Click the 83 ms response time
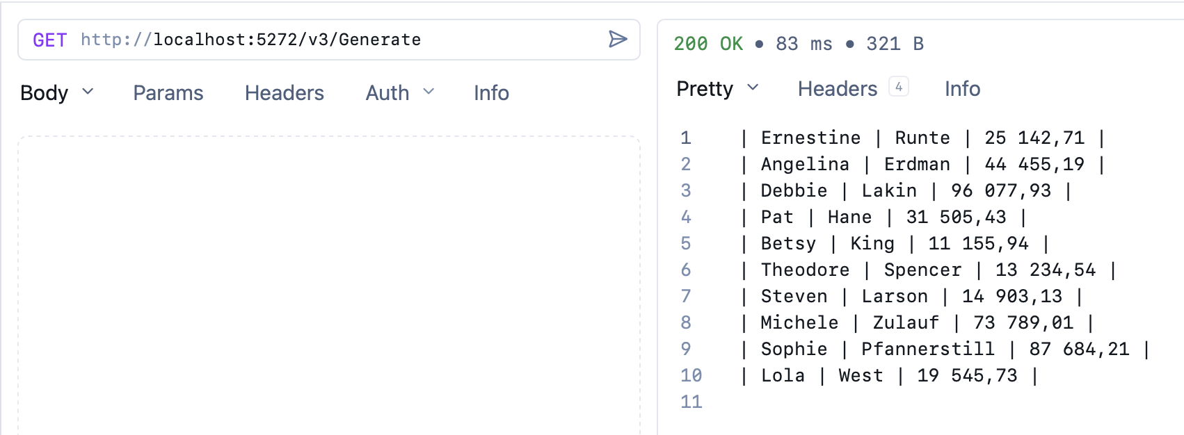 (x=803, y=44)
